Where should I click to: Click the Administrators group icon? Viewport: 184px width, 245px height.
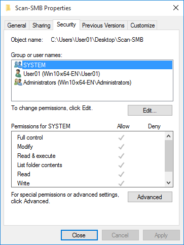pos(18,83)
